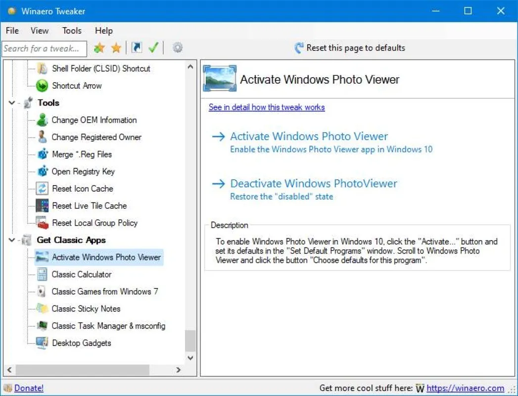This screenshot has width=518, height=396.
Task: Open the File menu
Action: 12,31
